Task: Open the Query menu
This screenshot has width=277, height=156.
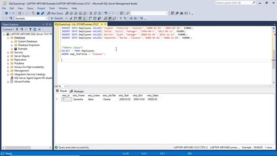Action: (x=30, y=8)
